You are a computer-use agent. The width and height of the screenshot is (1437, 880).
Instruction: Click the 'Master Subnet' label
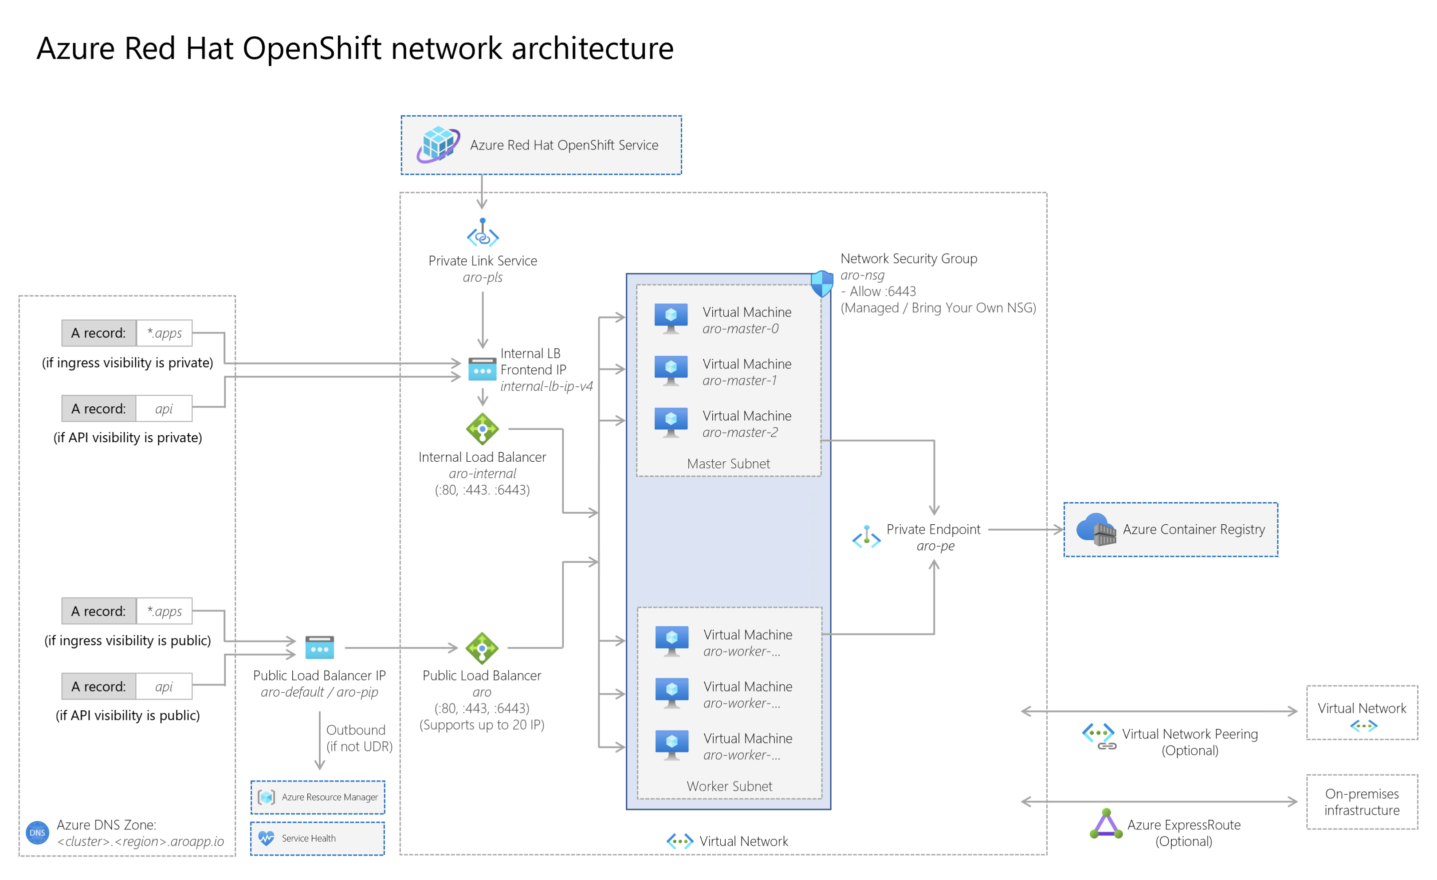click(728, 464)
